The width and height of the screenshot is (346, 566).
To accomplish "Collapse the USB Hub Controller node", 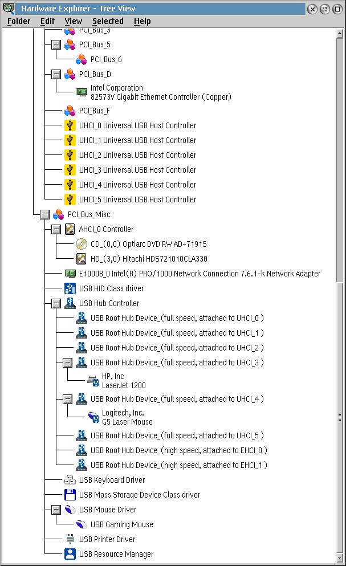I will pyautogui.click(x=56, y=303).
